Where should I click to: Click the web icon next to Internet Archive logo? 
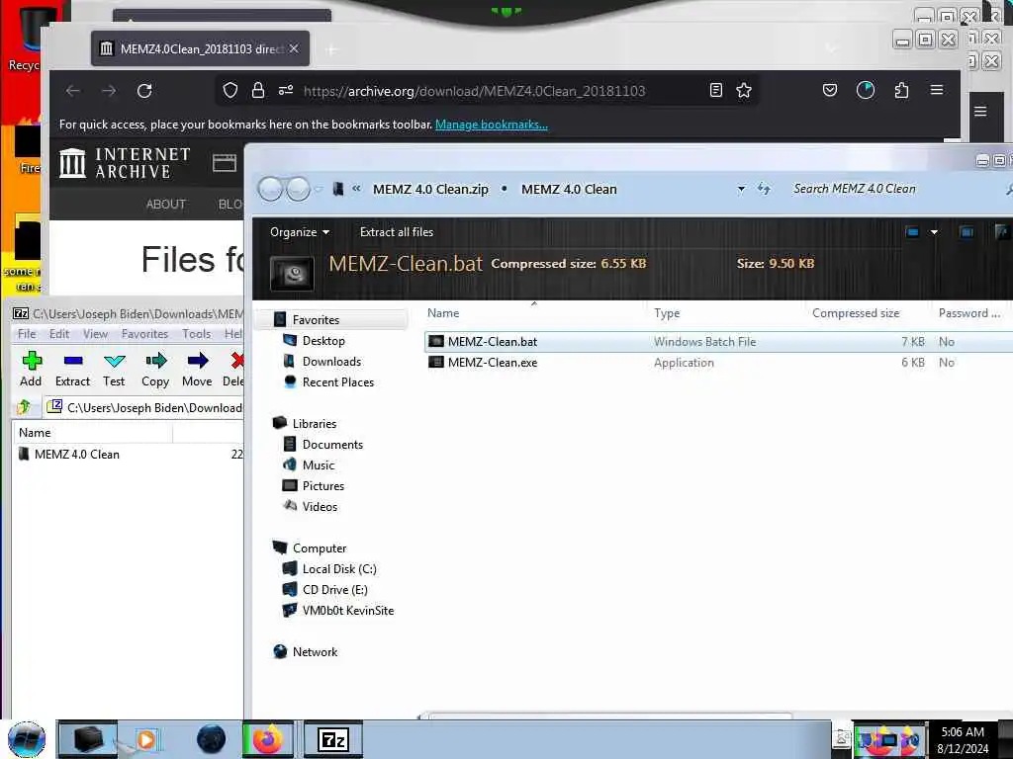tap(225, 163)
